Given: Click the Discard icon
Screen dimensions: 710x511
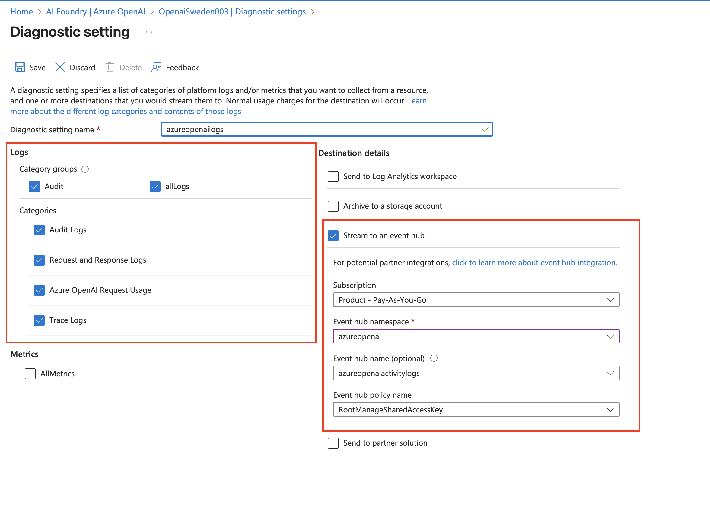Looking at the screenshot, I should click(60, 67).
